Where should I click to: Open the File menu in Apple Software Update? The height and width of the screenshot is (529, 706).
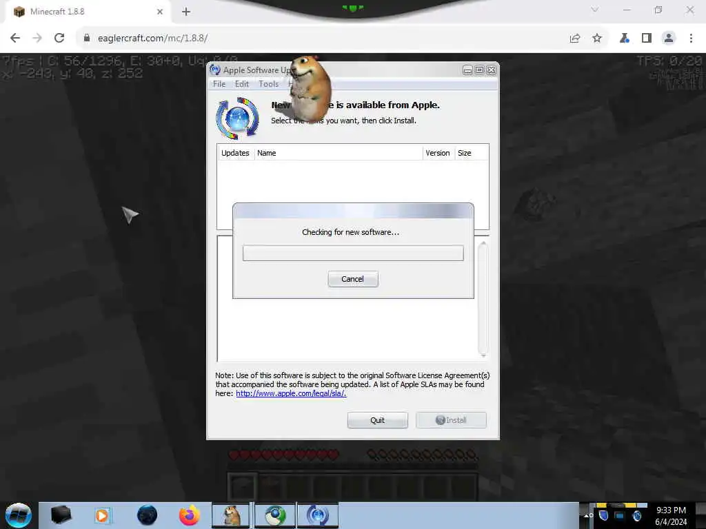point(219,83)
